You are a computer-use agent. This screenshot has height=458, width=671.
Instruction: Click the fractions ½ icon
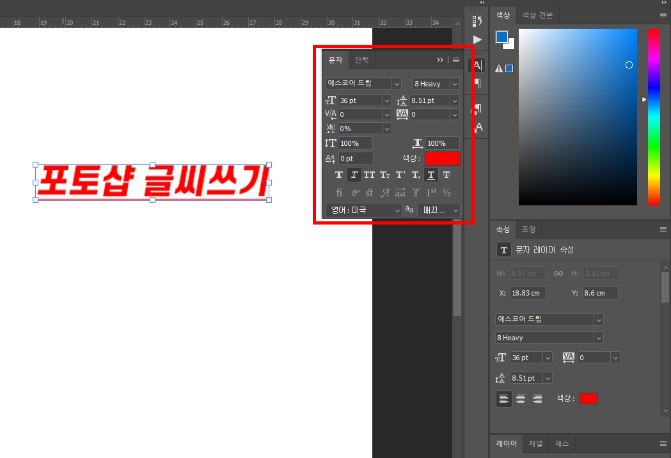(446, 193)
